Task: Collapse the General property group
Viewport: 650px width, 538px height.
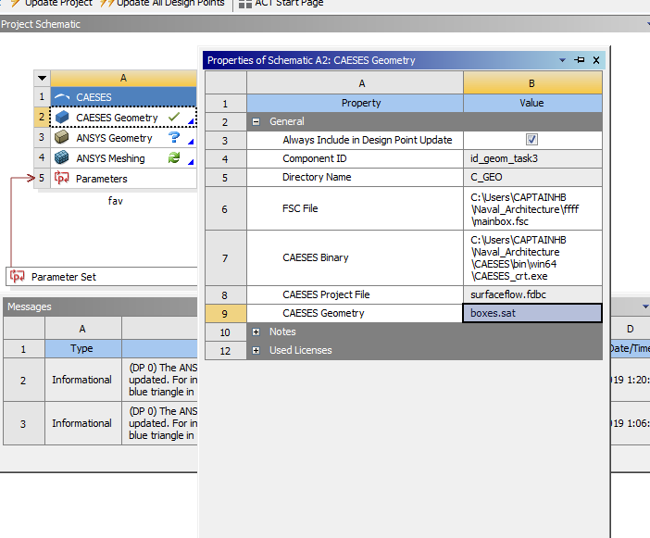Action: click(256, 122)
